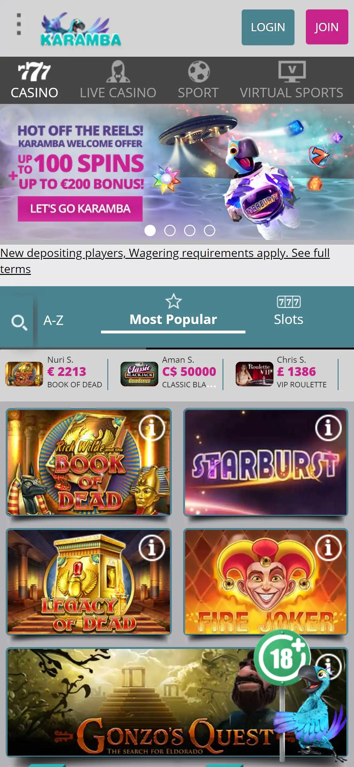Show info for Legacy of Dead
The width and height of the screenshot is (354, 767).
coord(152,548)
